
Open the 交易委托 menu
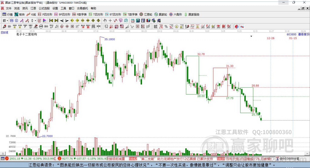pos(82,8)
